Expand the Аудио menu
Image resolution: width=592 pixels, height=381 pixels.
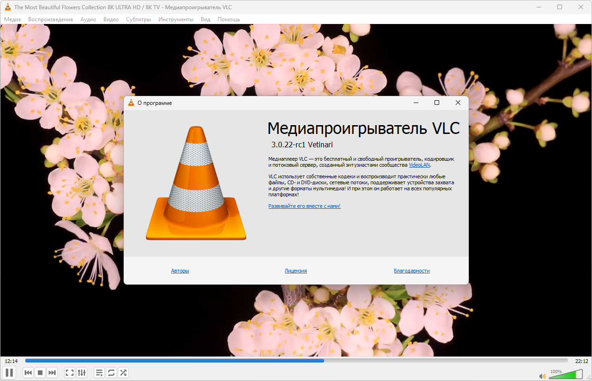tap(88, 19)
